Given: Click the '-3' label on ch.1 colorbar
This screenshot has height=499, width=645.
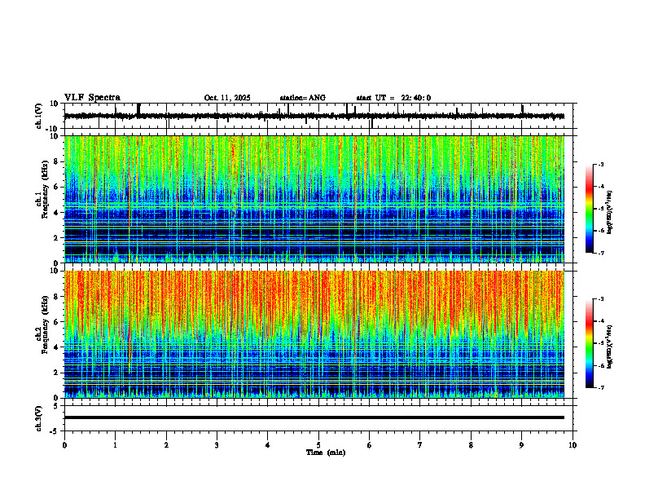Looking at the screenshot, I should tap(600, 165).
